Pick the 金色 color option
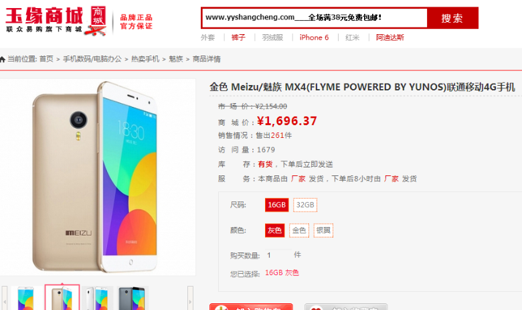 click(299, 230)
